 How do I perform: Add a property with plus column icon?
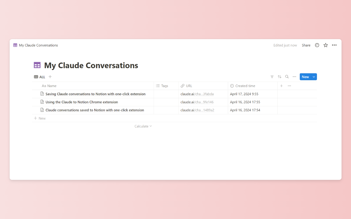tap(281, 86)
